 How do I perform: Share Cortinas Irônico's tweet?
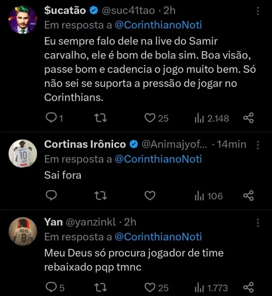click(x=249, y=196)
